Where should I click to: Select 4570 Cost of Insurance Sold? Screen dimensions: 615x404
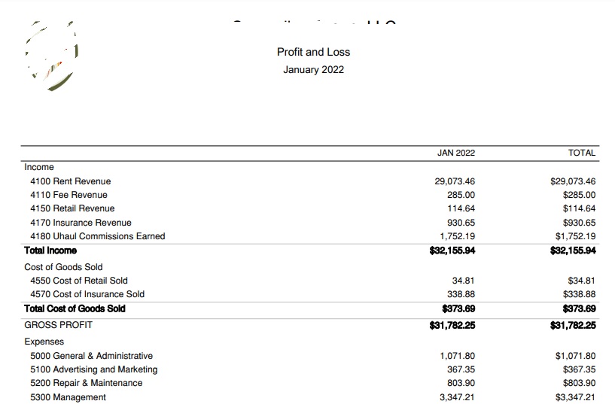87,294
